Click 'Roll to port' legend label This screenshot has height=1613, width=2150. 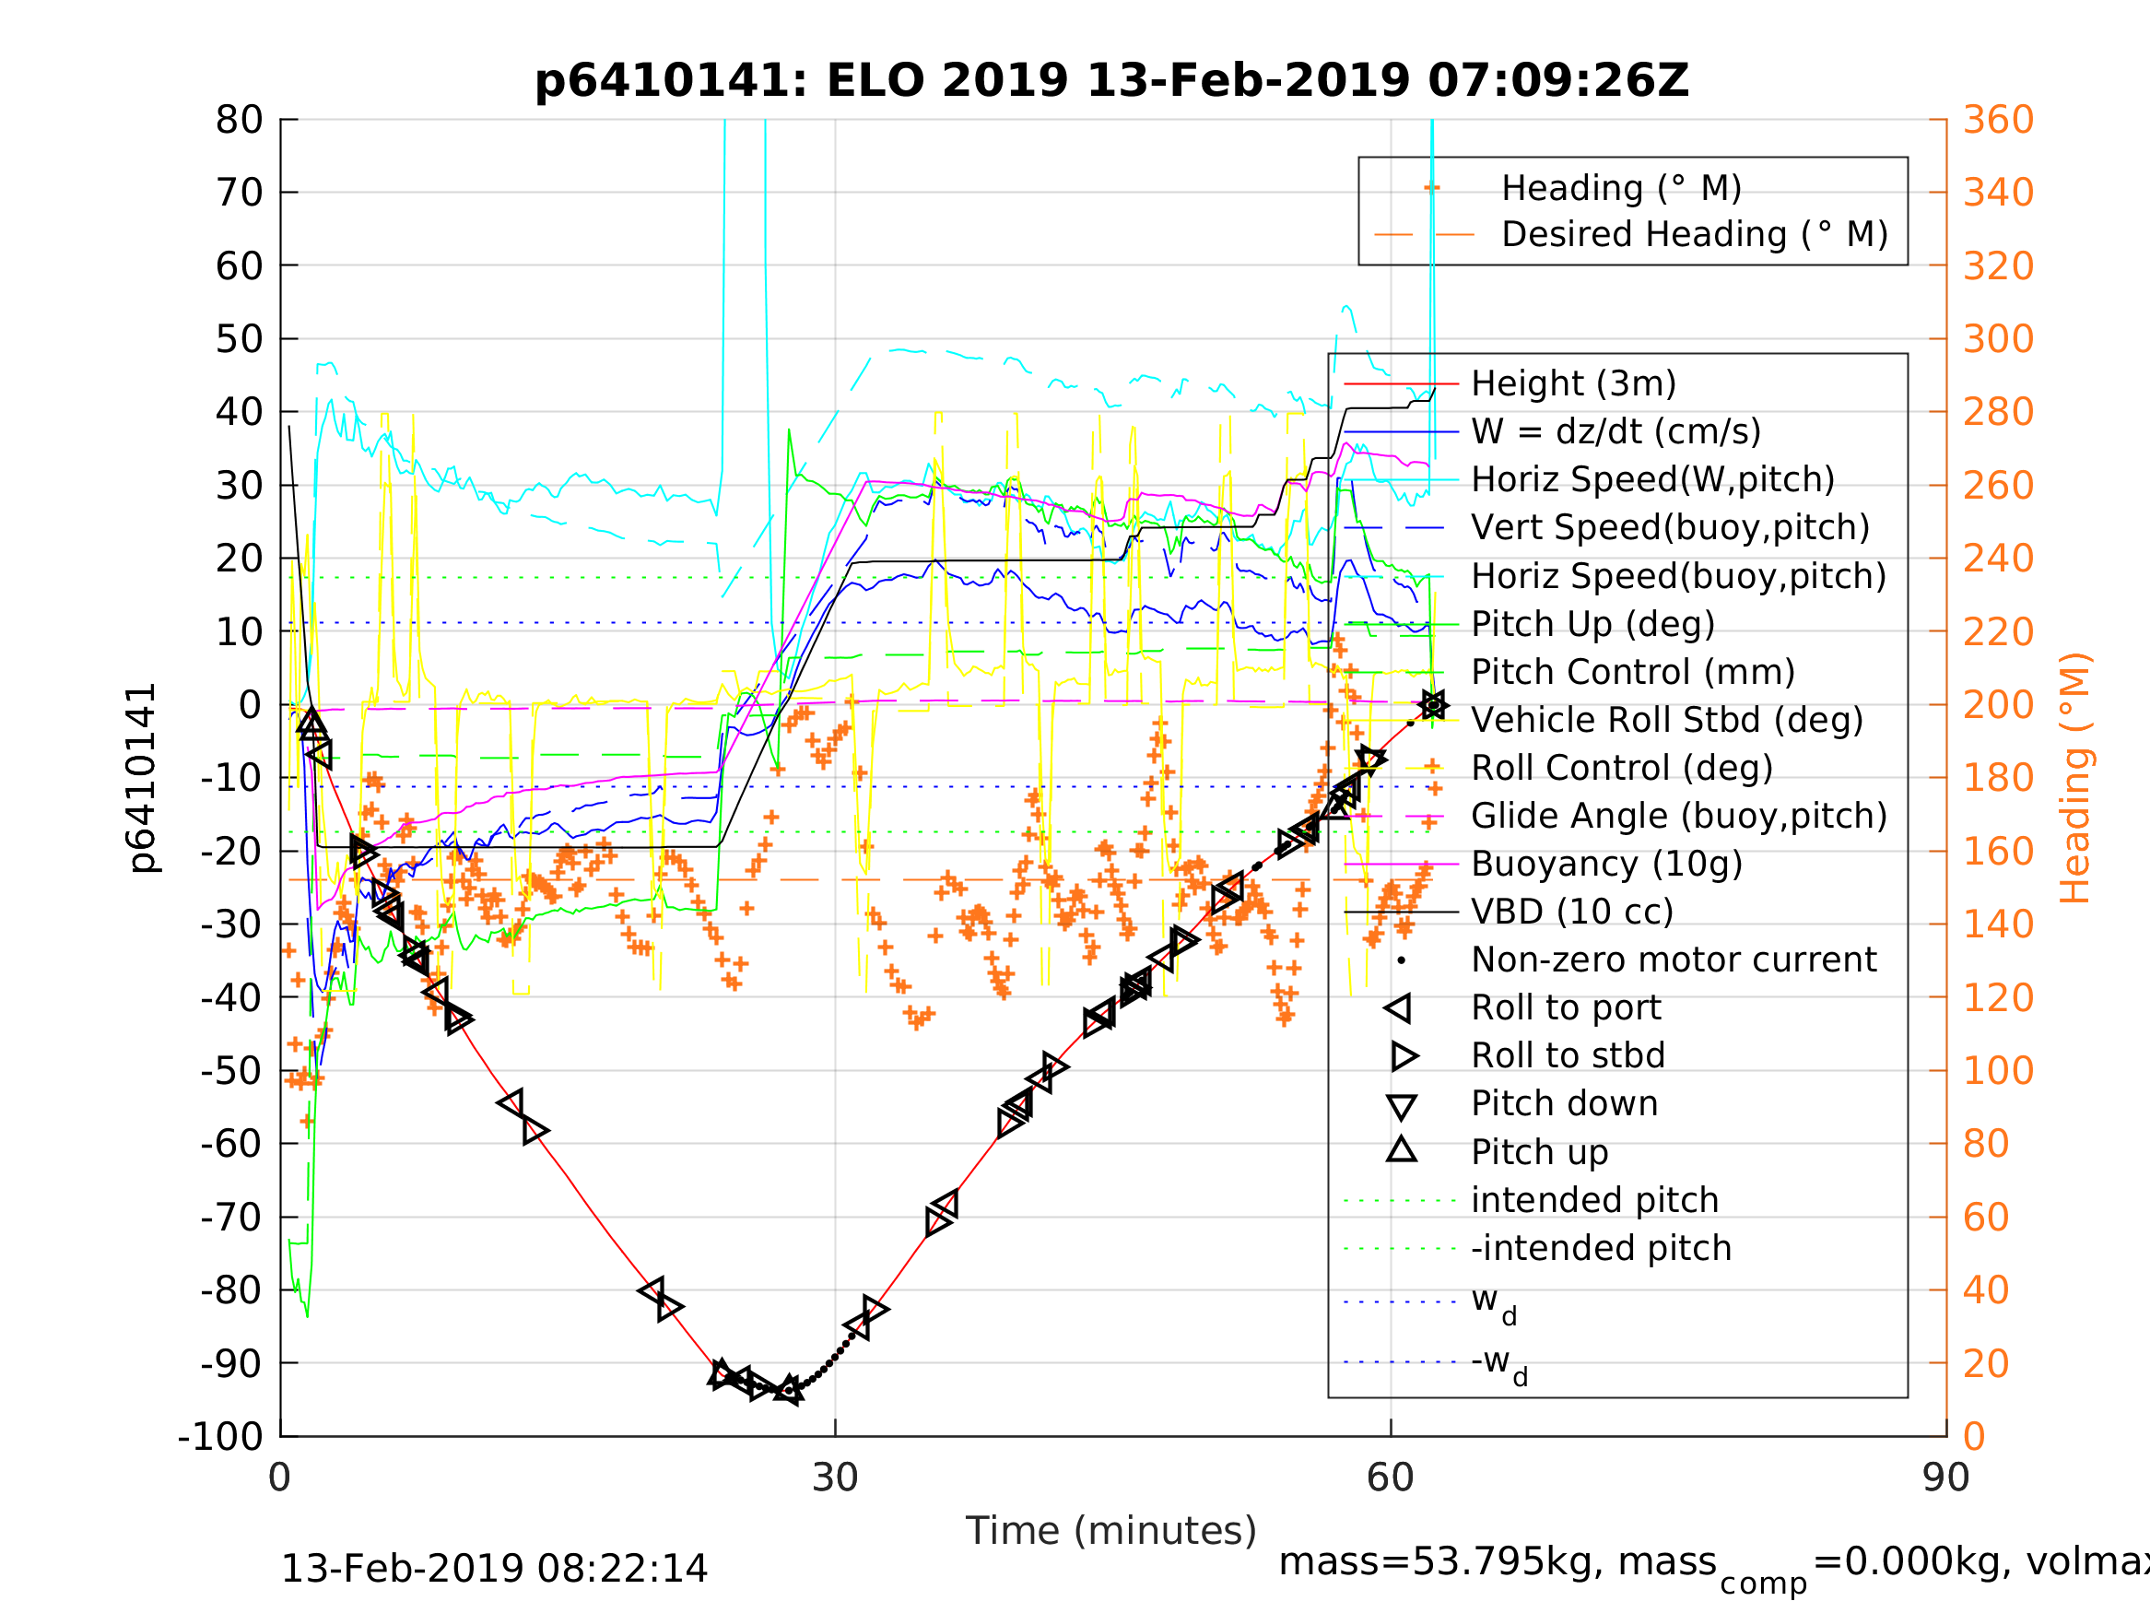pos(1566,1007)
